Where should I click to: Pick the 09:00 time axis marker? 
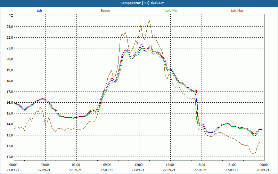(107, 165)
